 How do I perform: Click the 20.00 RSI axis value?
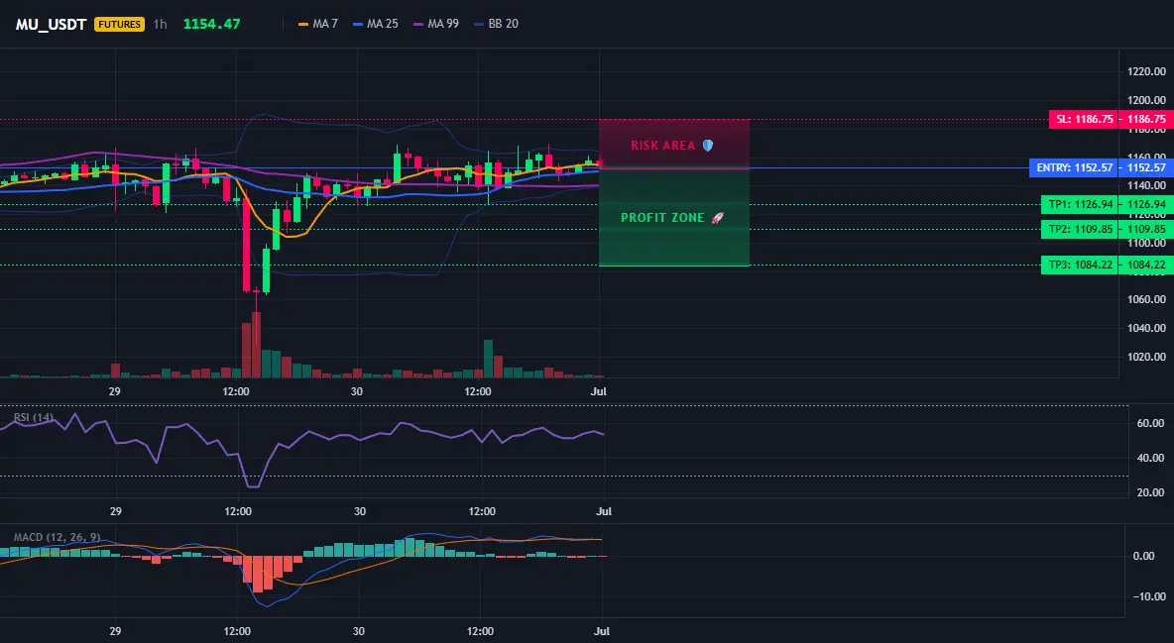pos(1151,492)
